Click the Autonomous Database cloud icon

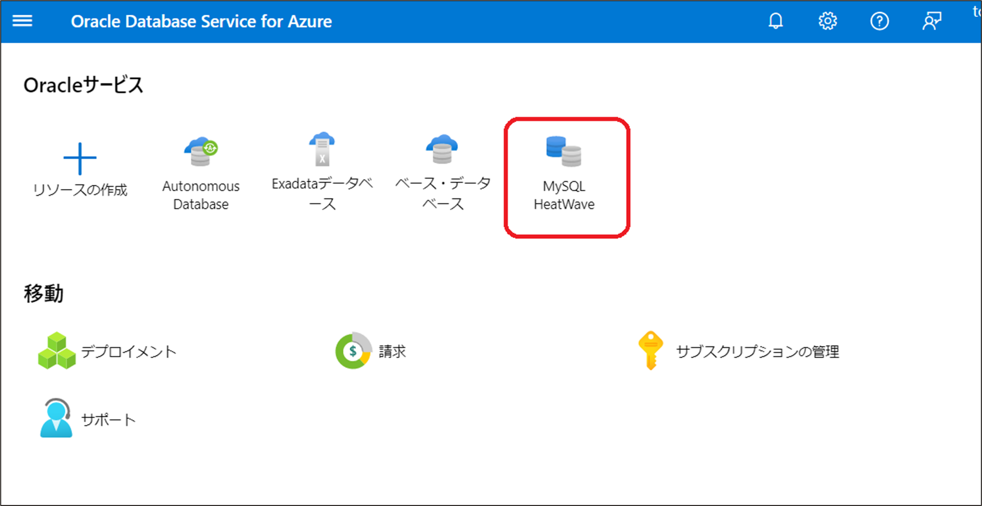tap(201, 152)
